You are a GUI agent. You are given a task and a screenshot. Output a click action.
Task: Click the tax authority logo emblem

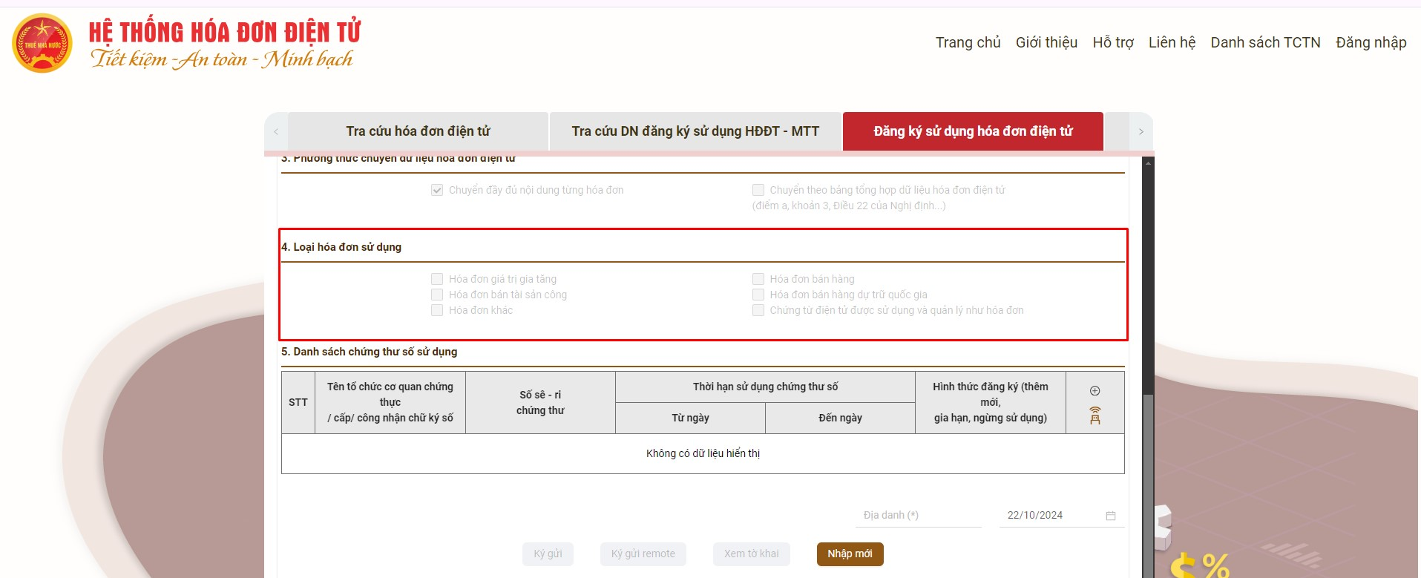42,44
